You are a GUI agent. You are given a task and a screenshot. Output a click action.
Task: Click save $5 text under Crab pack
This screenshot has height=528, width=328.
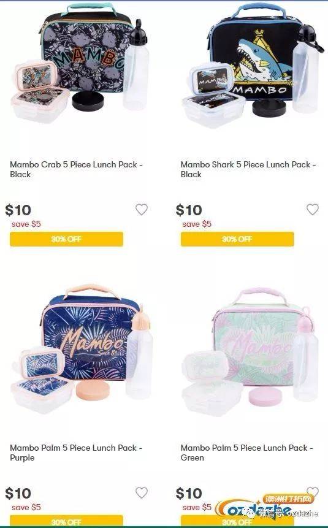tap(26, 224)
